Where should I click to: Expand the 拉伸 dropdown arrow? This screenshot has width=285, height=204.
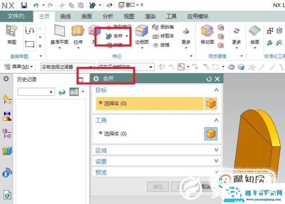[78, 48]
